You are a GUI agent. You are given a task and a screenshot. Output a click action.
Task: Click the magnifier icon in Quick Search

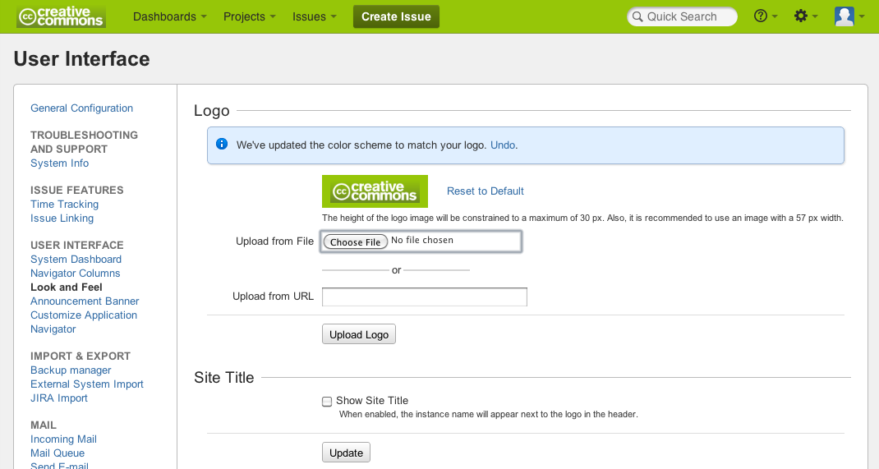click(x=637, y=16)
